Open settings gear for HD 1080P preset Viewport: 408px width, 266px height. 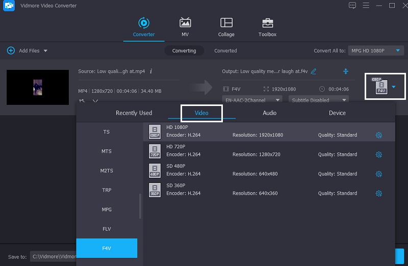[x=378, y=135]
